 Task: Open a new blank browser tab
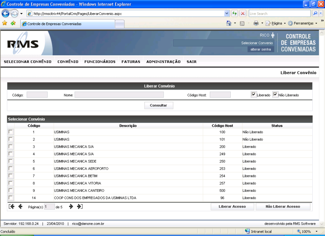120,24
